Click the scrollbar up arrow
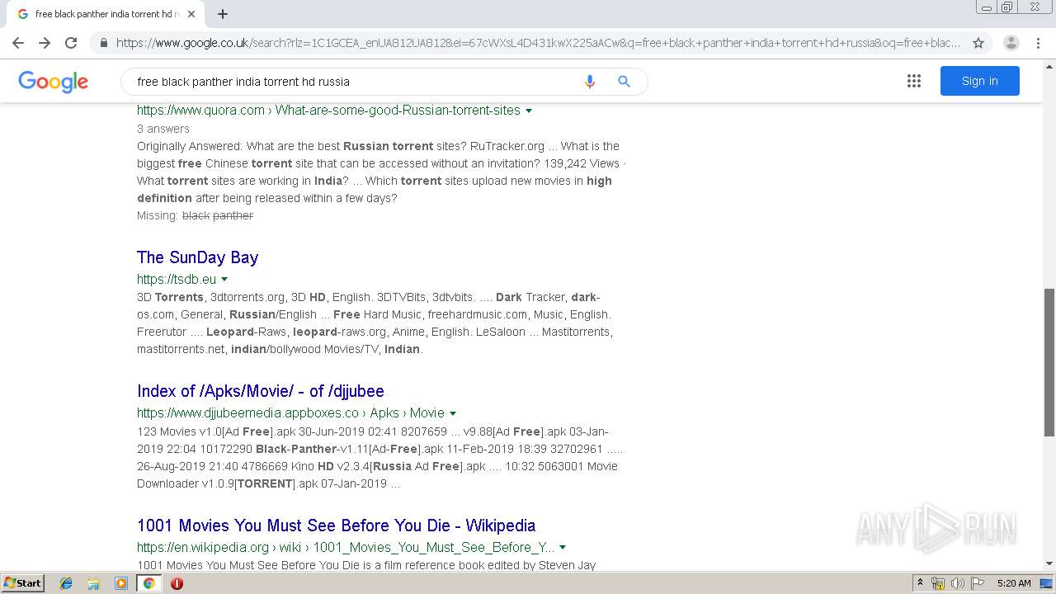The height and width of the screenshot is (594, 1056). (1049, 65)
